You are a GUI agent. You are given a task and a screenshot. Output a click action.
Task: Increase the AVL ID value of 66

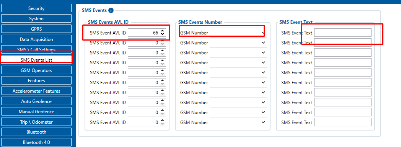coord(162,31)
